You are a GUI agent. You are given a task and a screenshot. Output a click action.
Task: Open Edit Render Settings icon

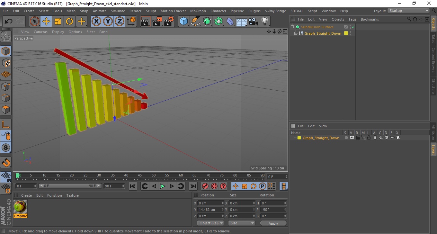point(169,22)
